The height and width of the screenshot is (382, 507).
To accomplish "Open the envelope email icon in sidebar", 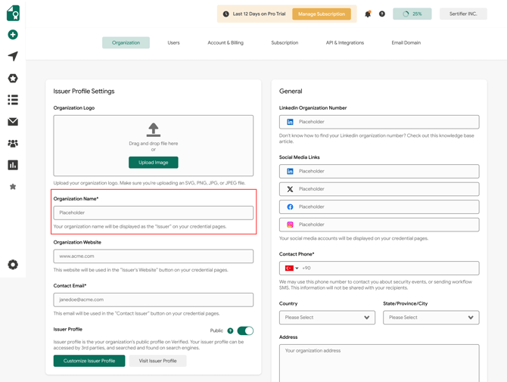I will pos(13,122).
